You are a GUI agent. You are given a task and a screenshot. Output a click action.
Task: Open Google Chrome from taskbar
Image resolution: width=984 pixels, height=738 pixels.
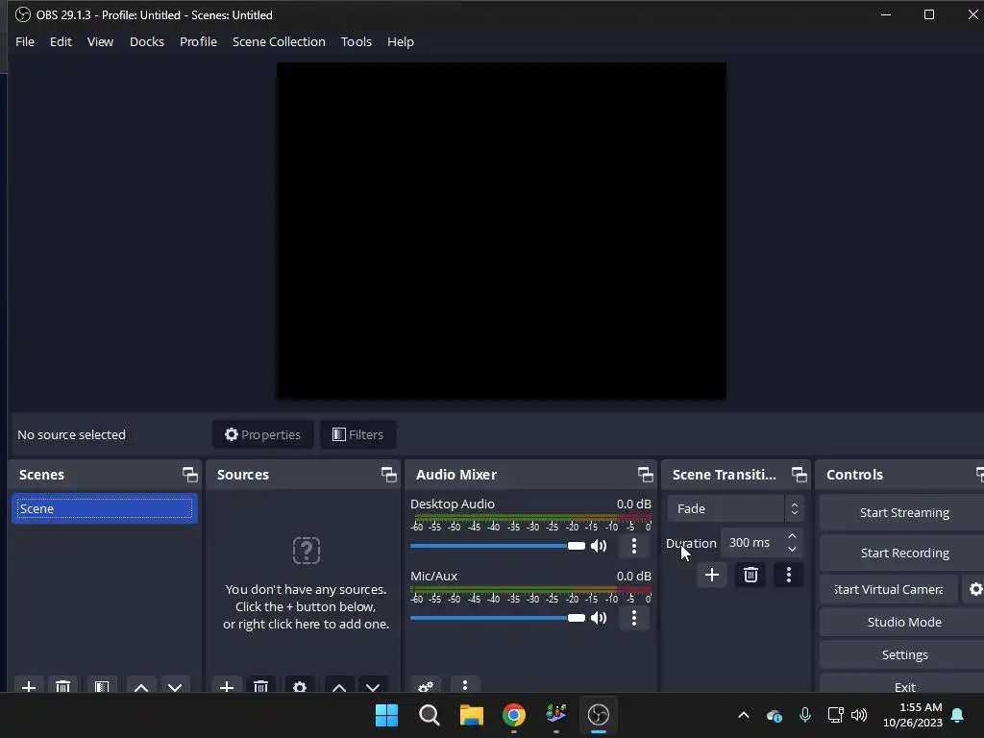click(x=514, y=715)
